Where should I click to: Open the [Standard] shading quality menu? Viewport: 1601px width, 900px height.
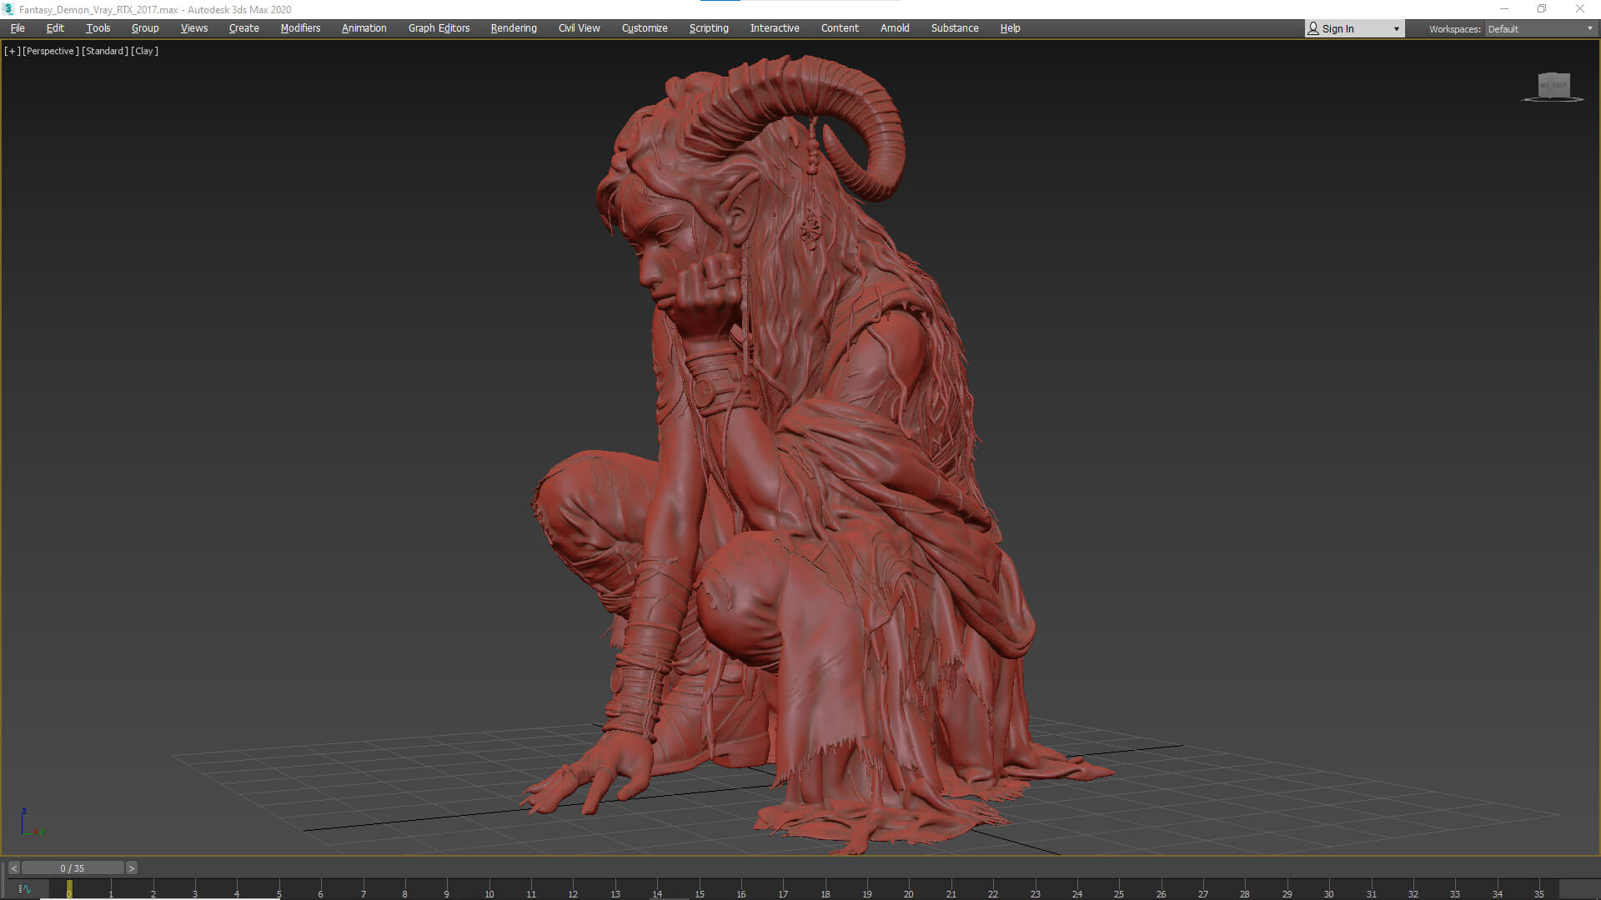click(x=105, y=51)
